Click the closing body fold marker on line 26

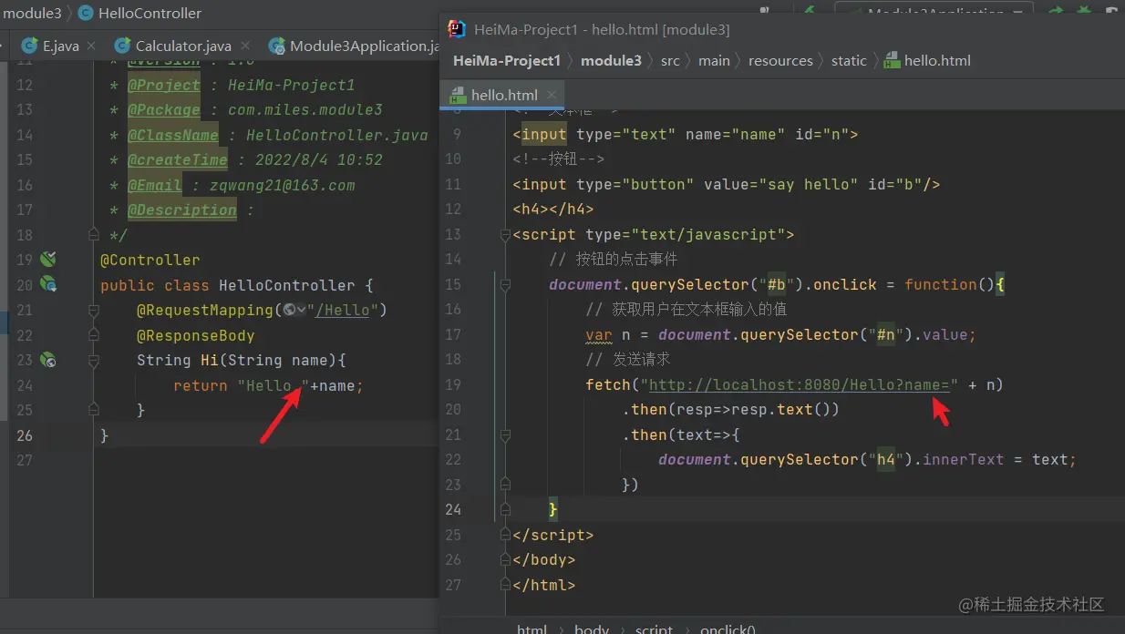coord(505,559)
